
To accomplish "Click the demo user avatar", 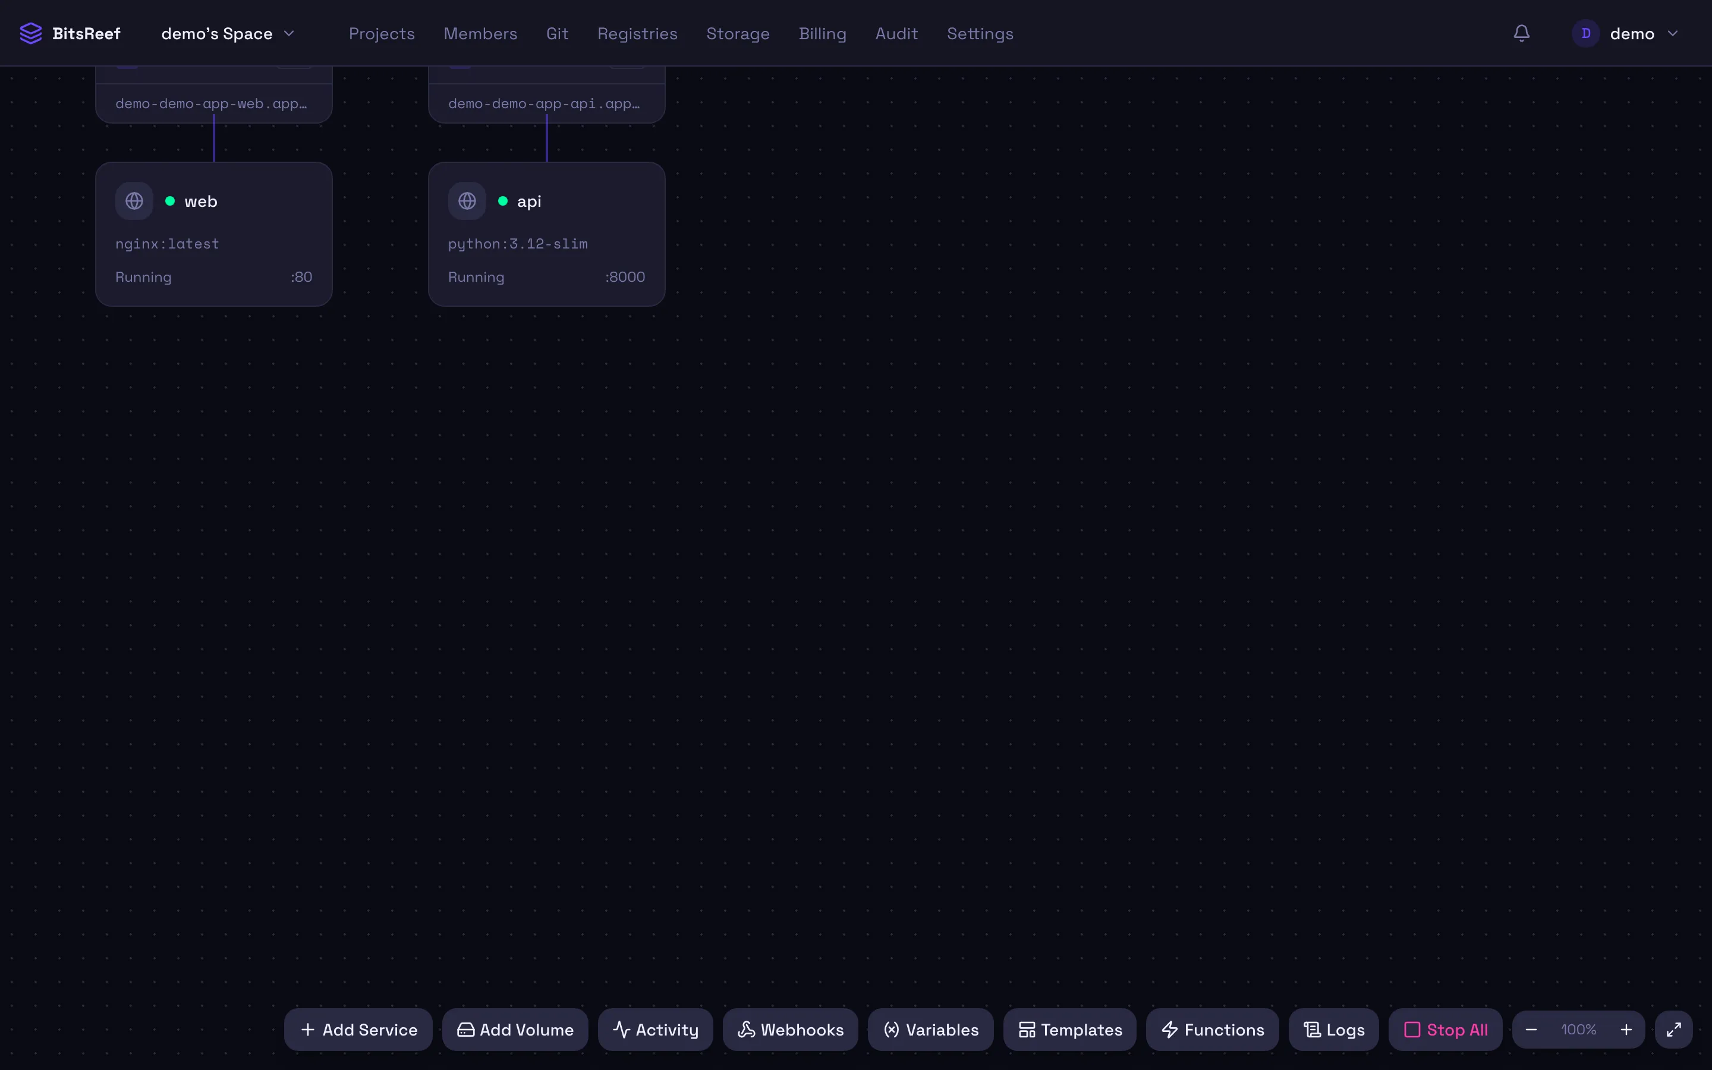I will 1585,33.
